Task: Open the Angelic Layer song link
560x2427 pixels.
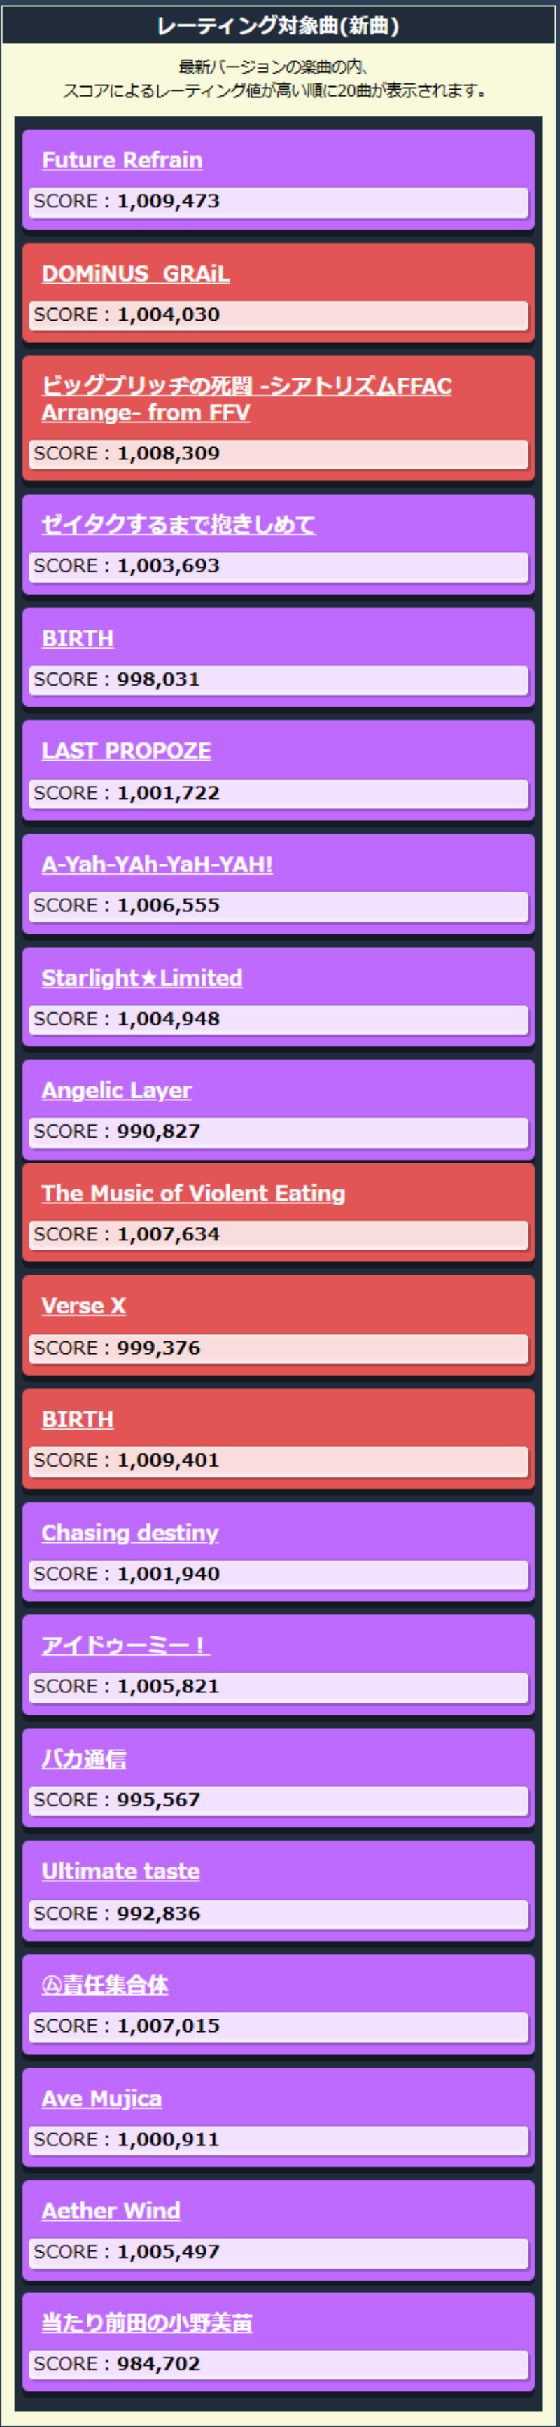Action: 117,1090
